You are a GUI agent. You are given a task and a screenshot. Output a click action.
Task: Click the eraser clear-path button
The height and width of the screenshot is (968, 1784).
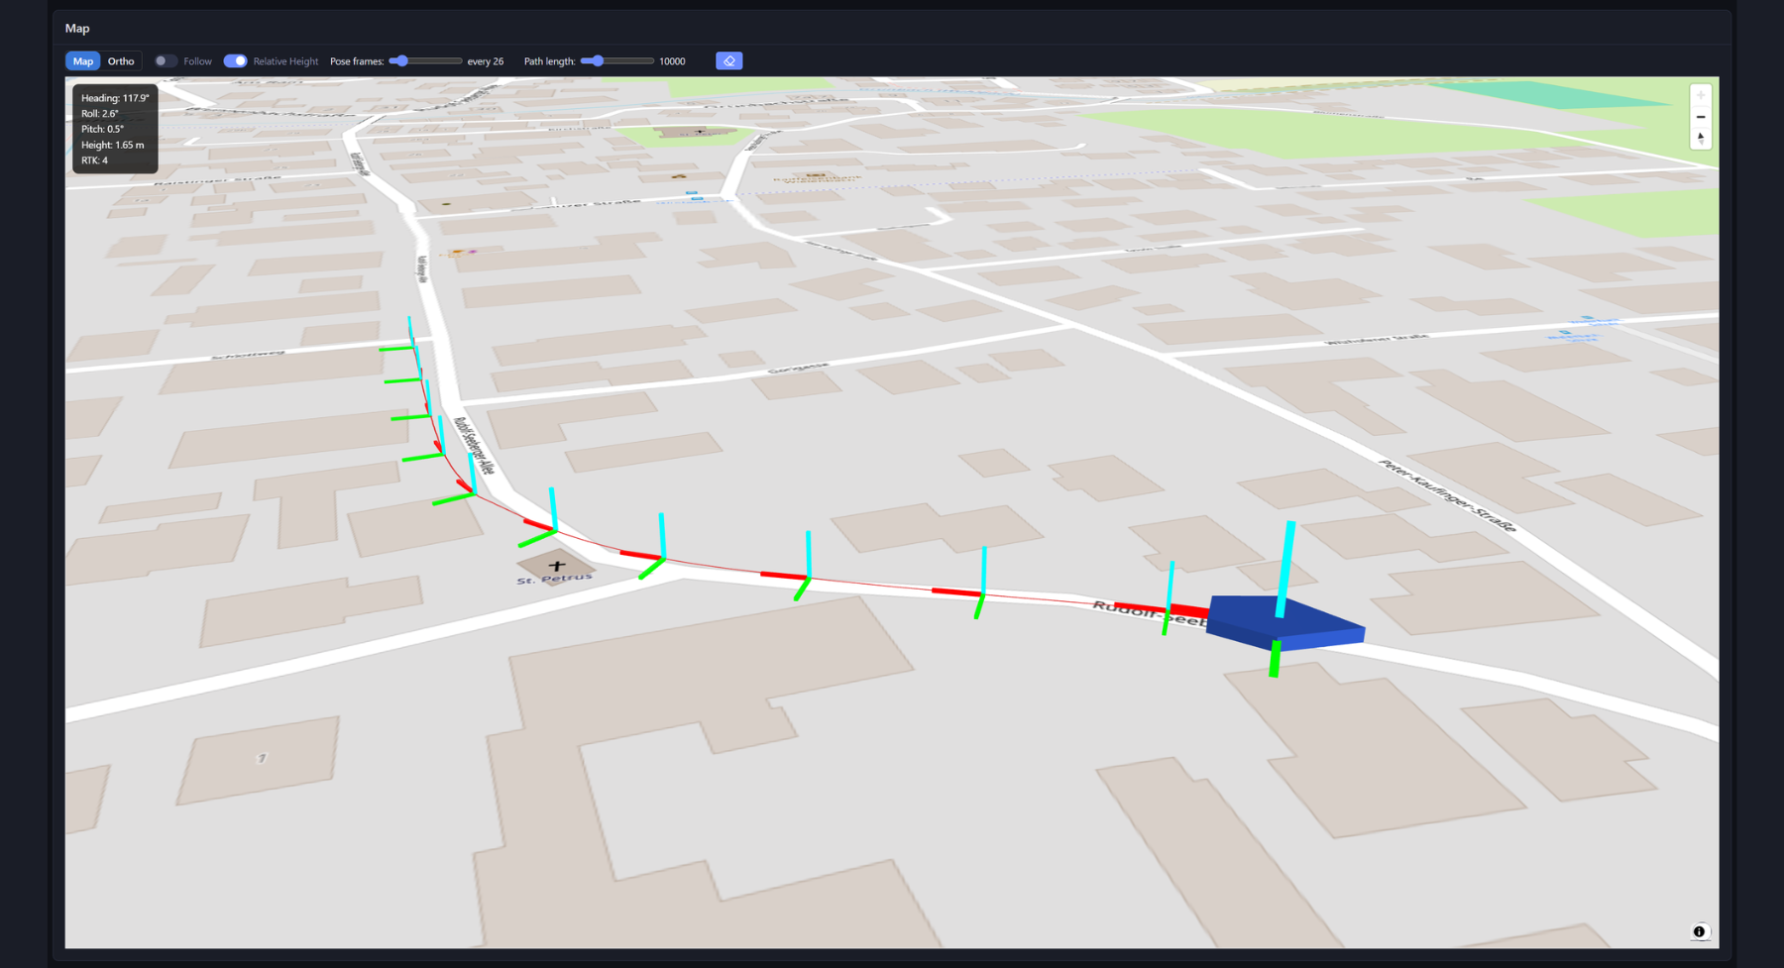coord(729,61)
